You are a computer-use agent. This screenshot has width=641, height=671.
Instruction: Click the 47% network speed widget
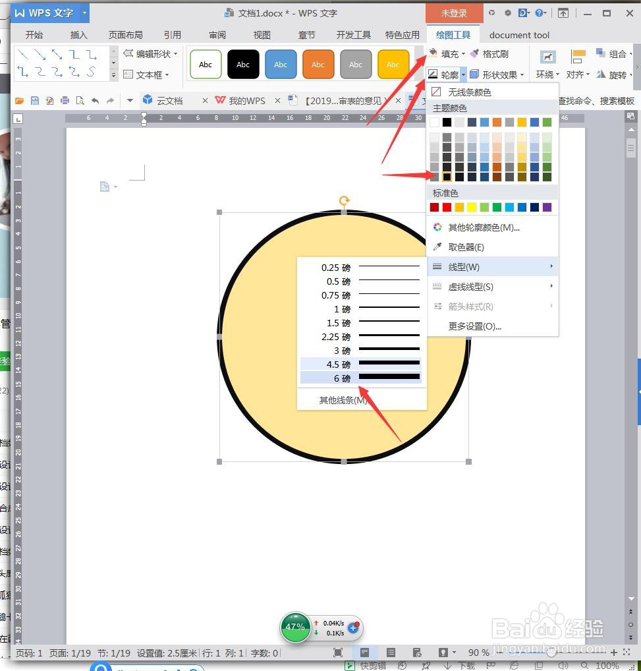[x=295, y=627]
